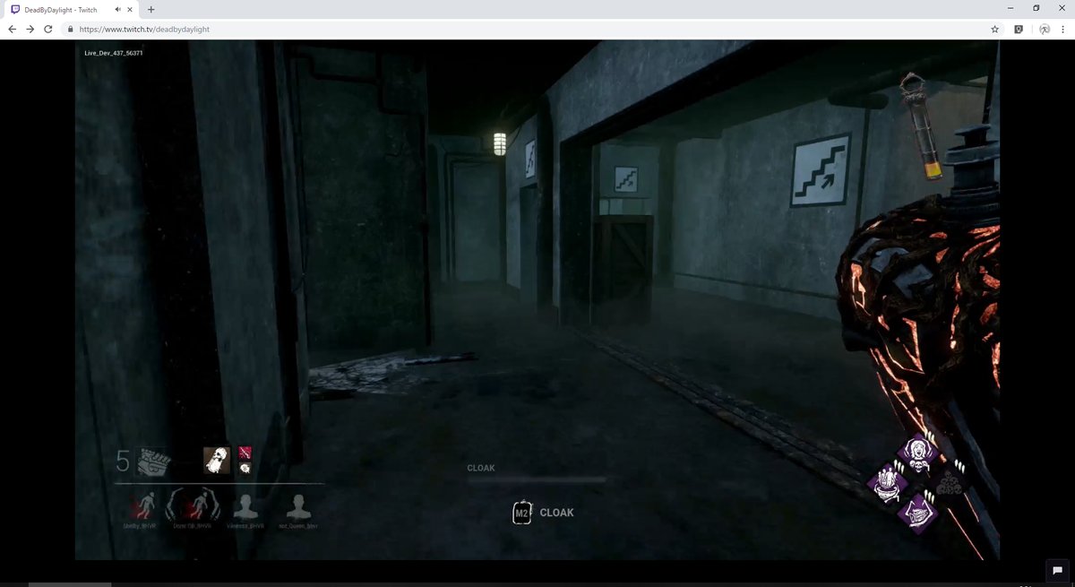Click the Shelby_BHVR player name
This screenshot has height=587, width=1075.
point(142,526)
